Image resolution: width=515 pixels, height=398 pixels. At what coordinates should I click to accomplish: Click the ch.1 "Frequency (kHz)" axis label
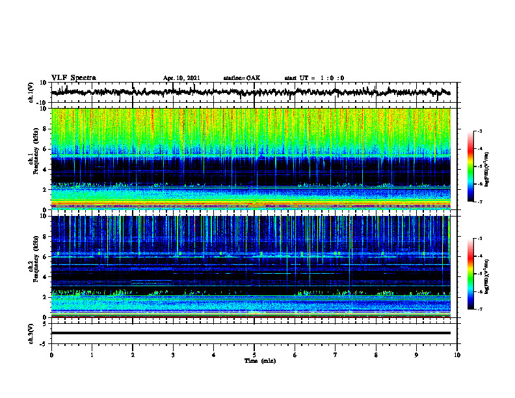click(36, 151)
